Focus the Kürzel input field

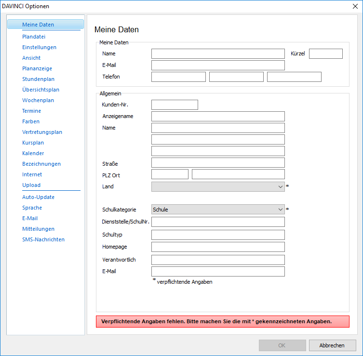point(325,53)
